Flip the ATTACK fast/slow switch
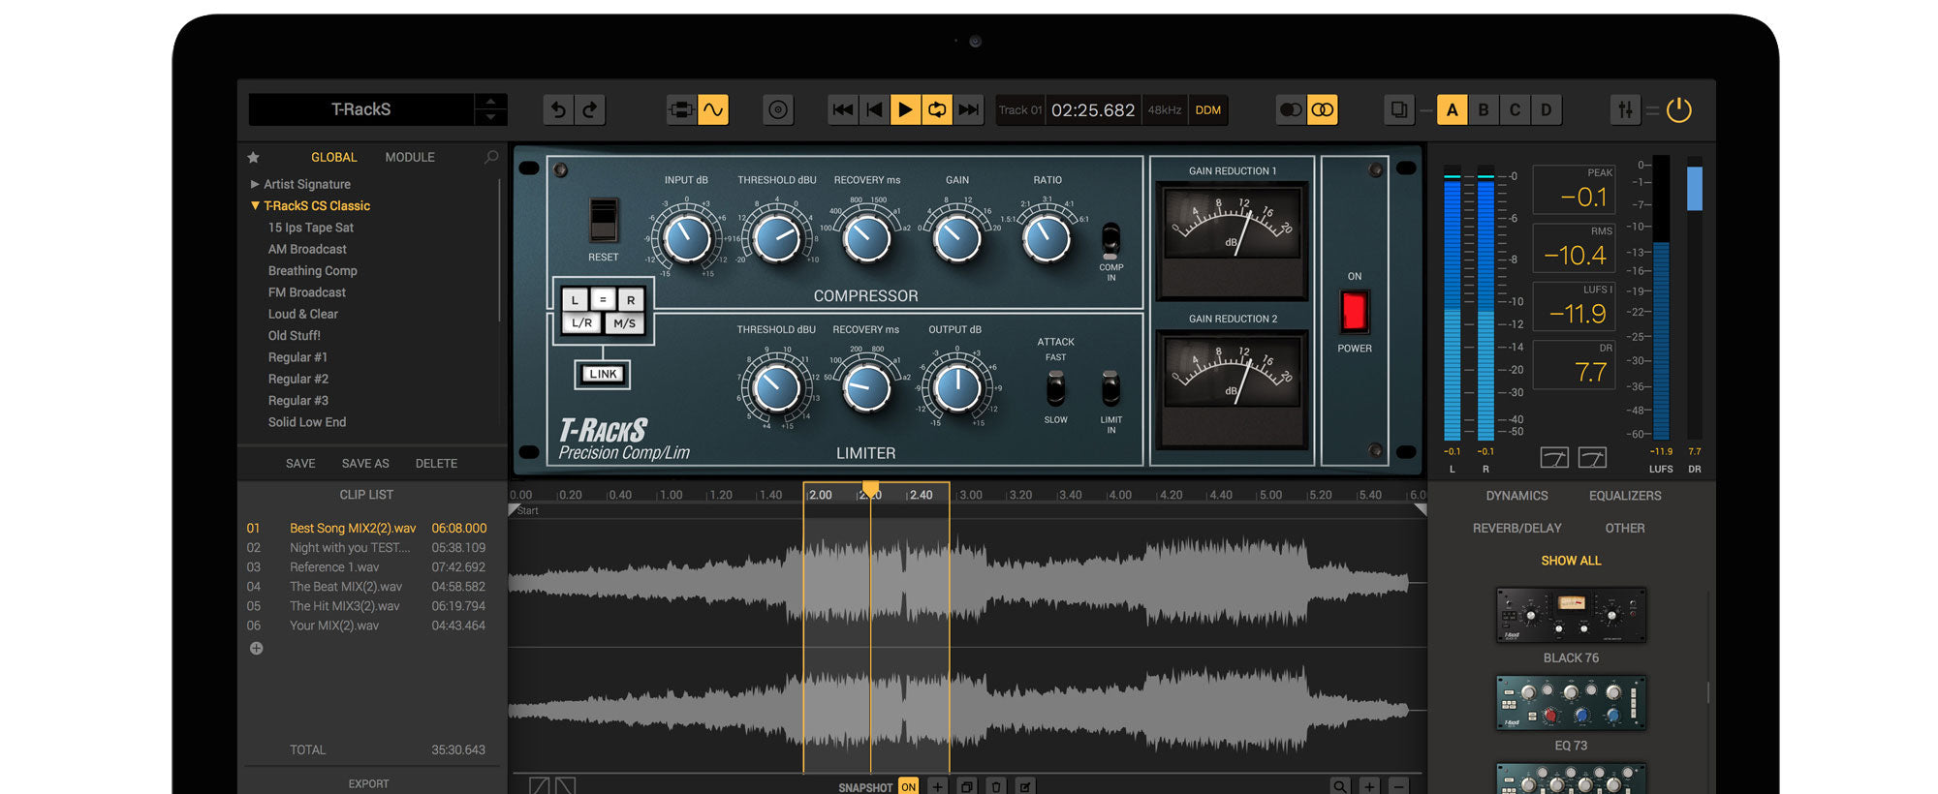 [x=1056, y=389]
